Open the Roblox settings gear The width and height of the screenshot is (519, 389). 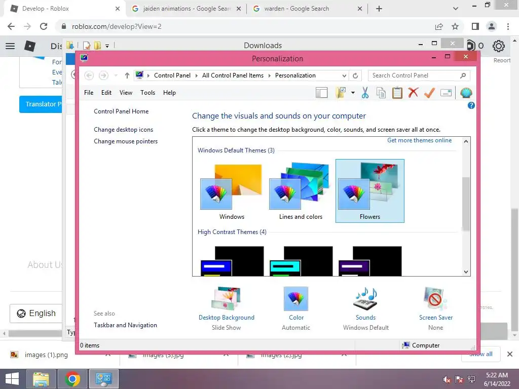pos(499,46)
